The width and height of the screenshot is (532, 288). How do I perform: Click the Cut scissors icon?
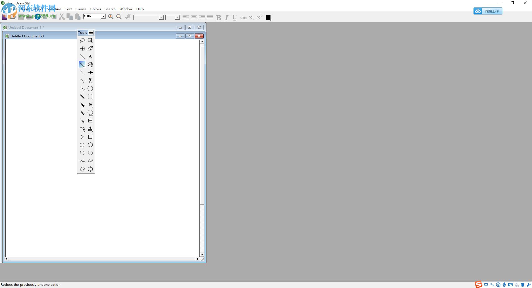62,17
